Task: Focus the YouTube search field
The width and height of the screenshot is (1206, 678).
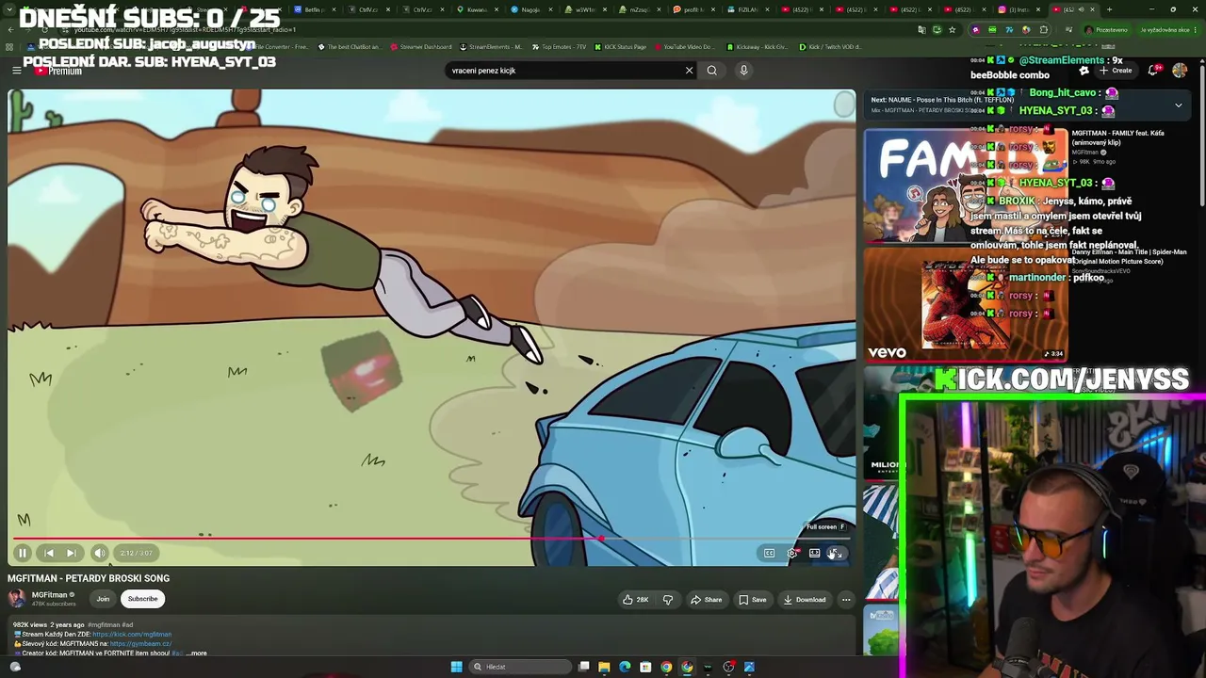Action: pos(563,71)
